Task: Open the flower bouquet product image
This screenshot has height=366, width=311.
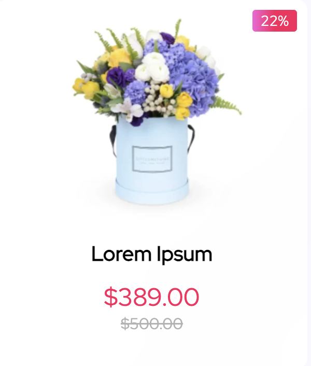Action: coord(155,112)
